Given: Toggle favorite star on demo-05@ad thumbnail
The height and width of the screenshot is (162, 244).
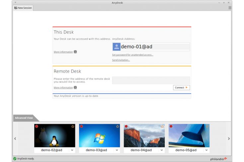Looking at the screenshot, I should point(207,127).
